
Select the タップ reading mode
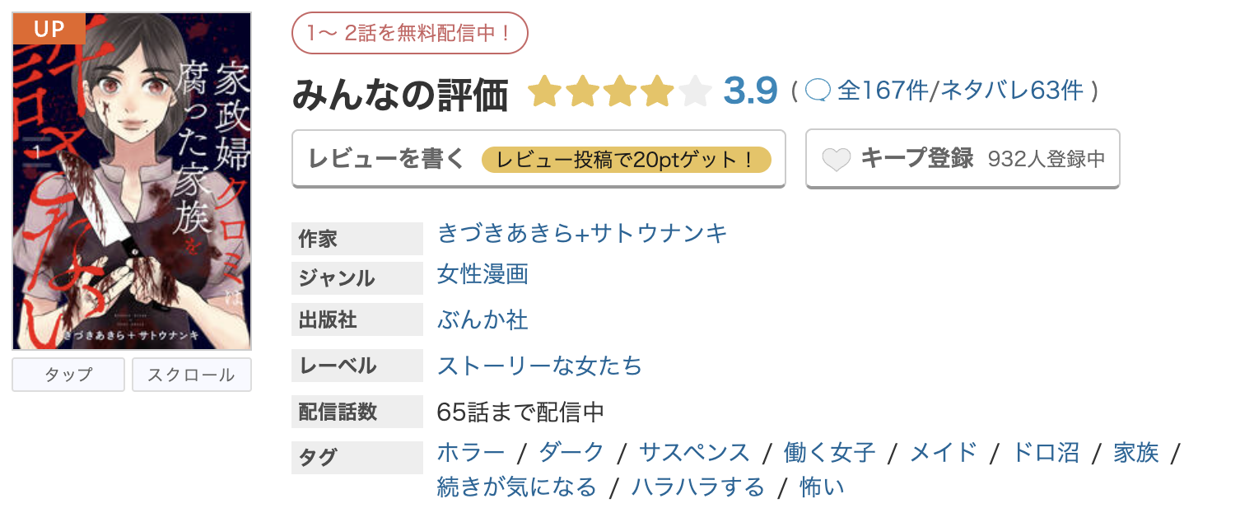68,375
